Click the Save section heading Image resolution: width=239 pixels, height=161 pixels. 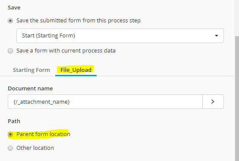point(14,8)
